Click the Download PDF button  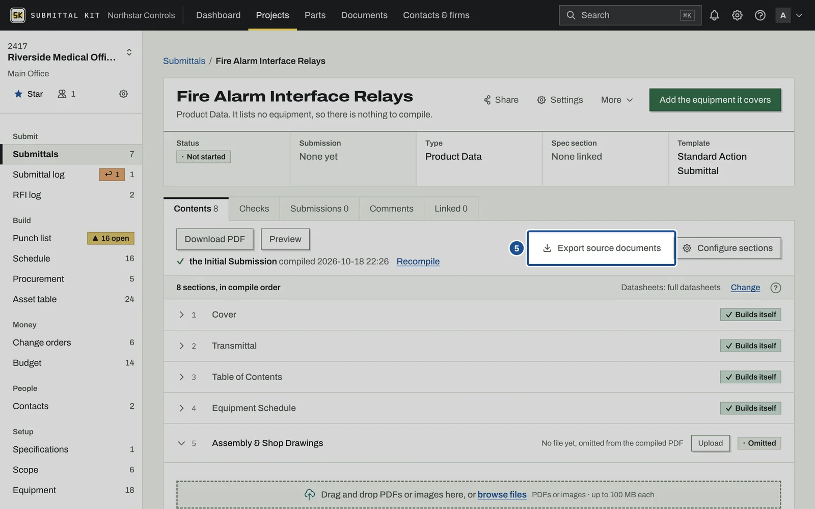(214, 239)
